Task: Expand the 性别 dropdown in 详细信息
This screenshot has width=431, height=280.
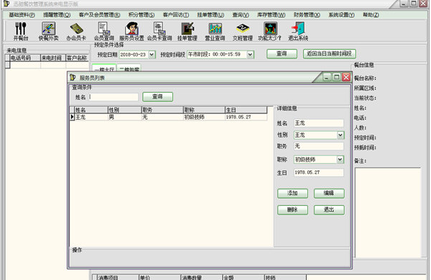Action: (x=340, y=135)
